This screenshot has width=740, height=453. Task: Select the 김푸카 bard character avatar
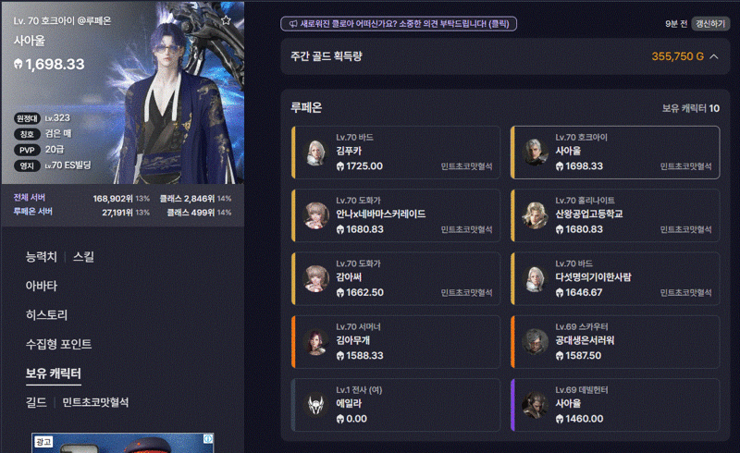pos(315,153)
